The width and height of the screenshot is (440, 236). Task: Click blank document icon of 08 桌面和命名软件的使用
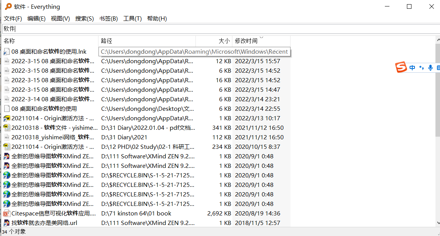[6, 109]
